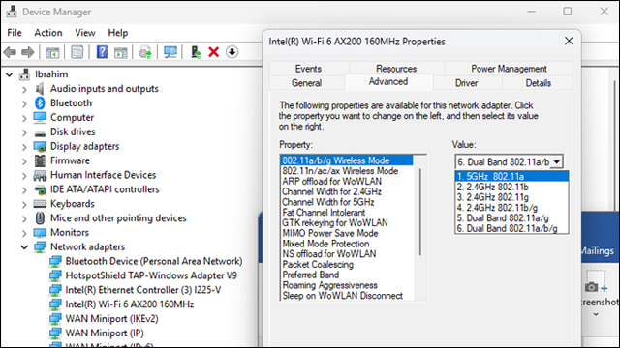Image resolution: width=620 pixels, height=348 pixels.
Task: Expand the Computer node chevron
Action: pos(24,118)
